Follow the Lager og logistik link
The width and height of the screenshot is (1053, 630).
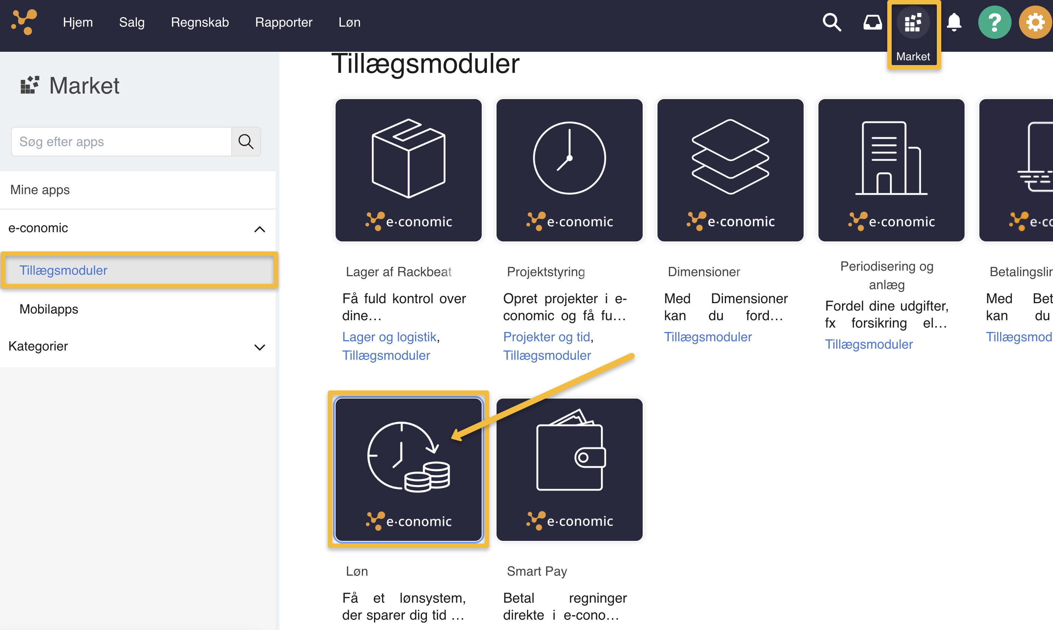(389, 337)
